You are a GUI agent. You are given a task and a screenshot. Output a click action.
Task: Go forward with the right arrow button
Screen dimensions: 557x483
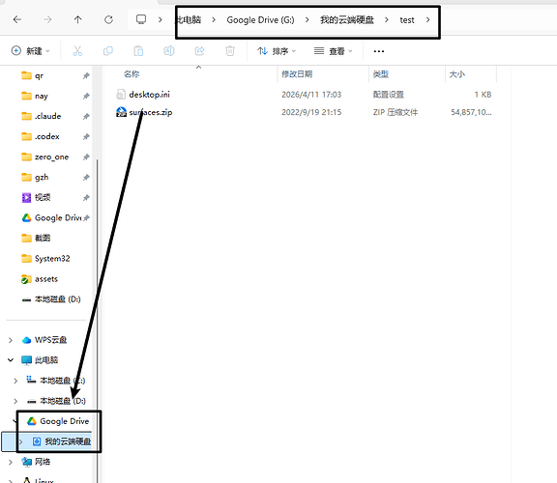tap(47, 19)
